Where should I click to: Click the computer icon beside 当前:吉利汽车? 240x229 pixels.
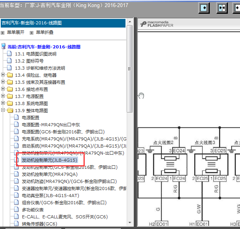click(x=4, y=46)
